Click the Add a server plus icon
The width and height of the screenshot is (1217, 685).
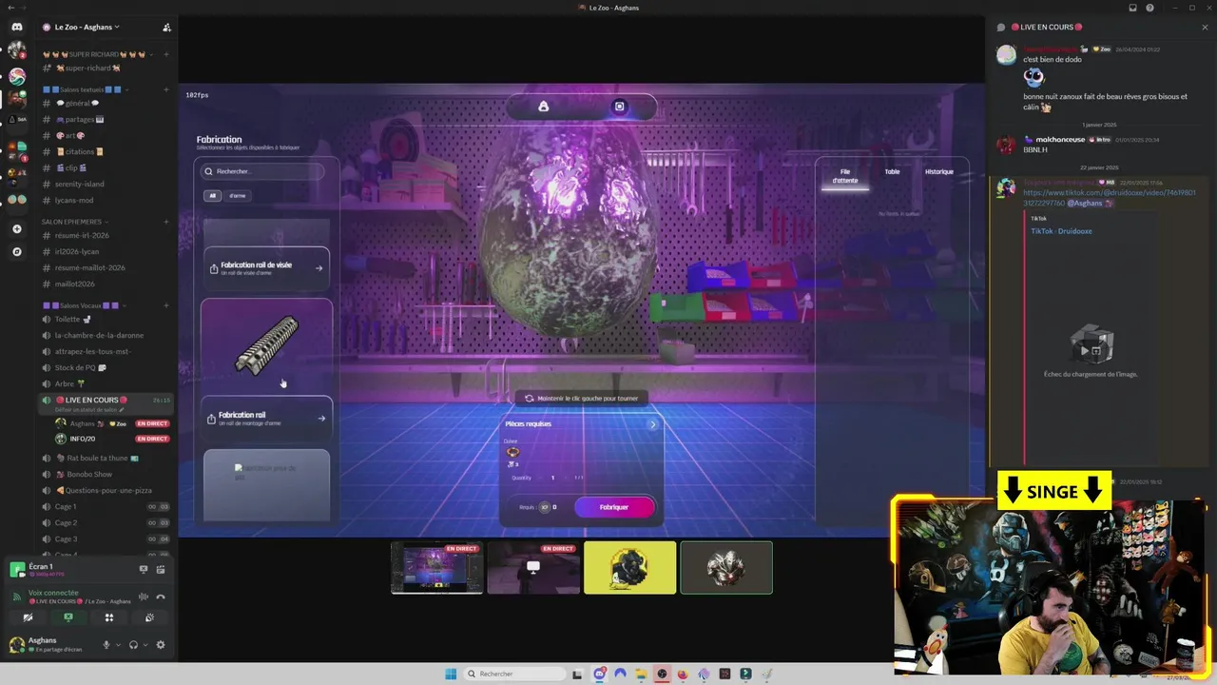pyautogui.click(x=17, y=228)
